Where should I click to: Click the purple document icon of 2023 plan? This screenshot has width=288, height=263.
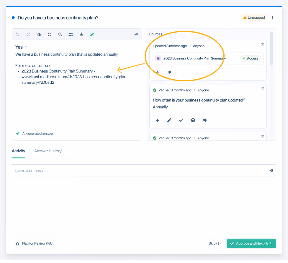[158, 58]
